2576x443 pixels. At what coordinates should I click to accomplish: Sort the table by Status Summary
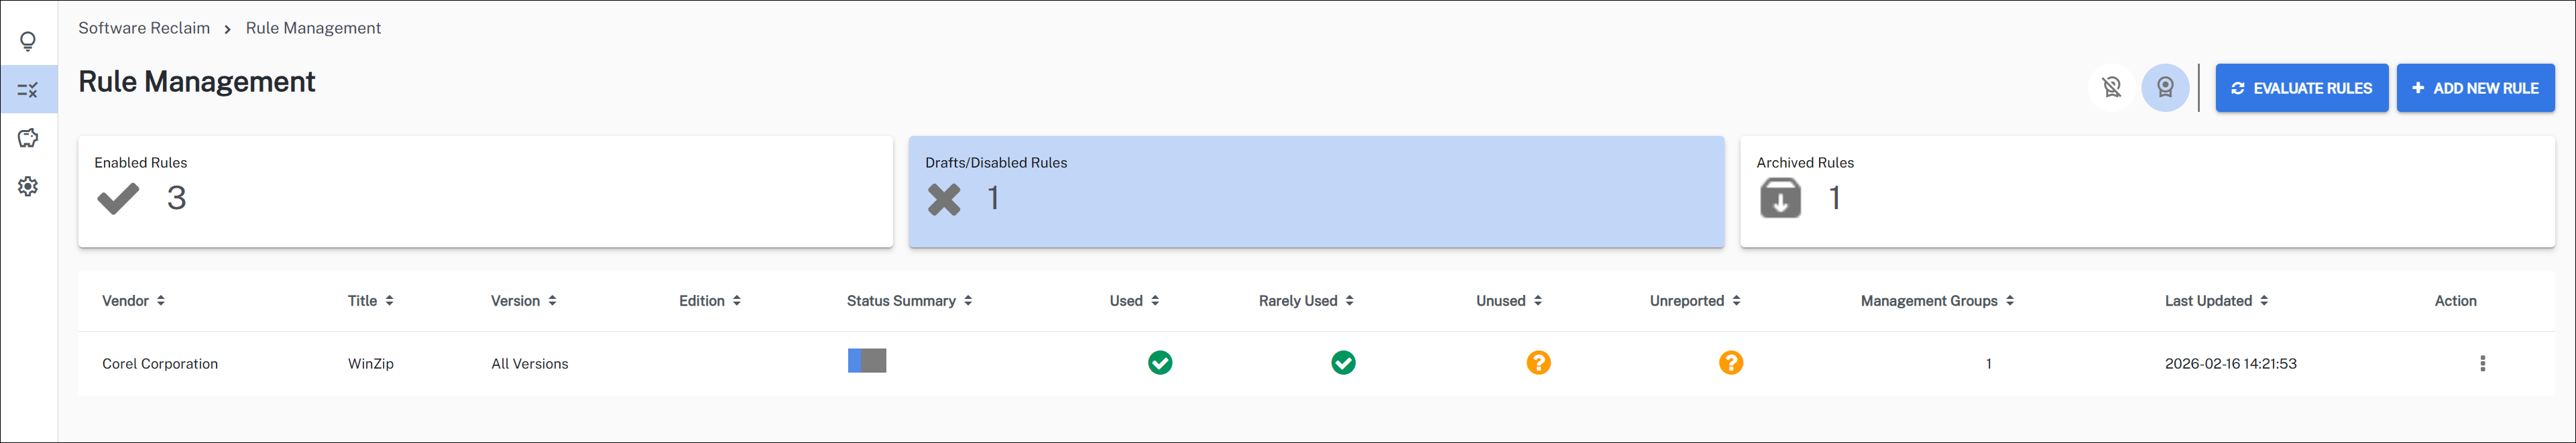(908, 301)
